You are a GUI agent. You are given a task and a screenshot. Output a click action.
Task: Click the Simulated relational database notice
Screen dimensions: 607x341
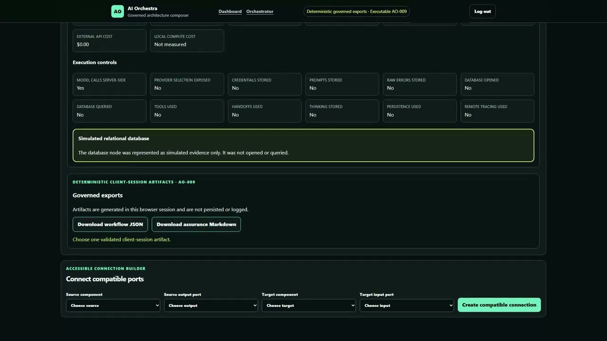point(303,145)
